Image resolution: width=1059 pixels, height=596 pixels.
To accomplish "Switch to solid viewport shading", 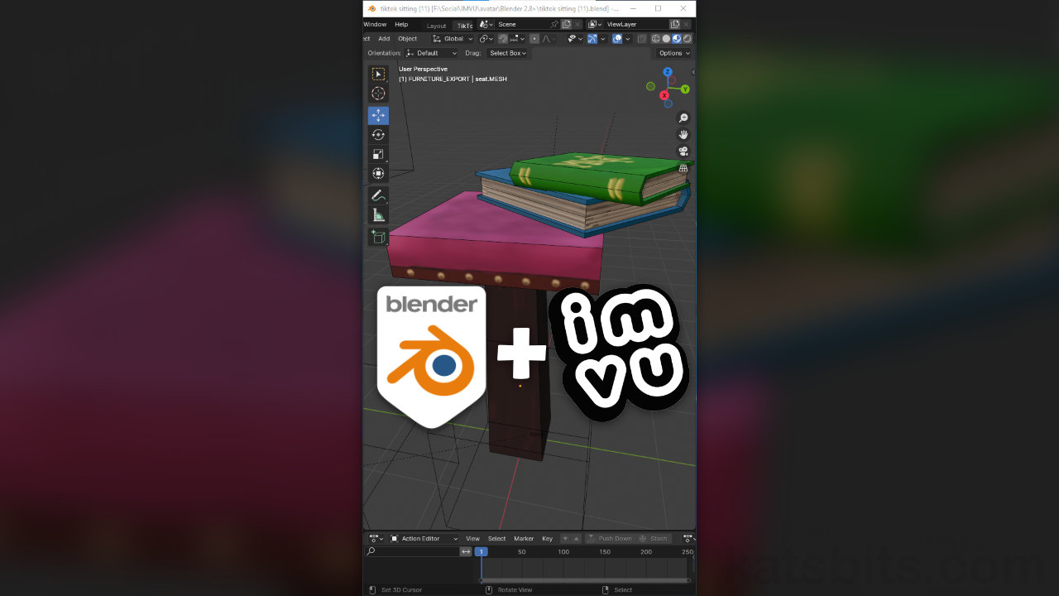I will (x=666, y=39).
